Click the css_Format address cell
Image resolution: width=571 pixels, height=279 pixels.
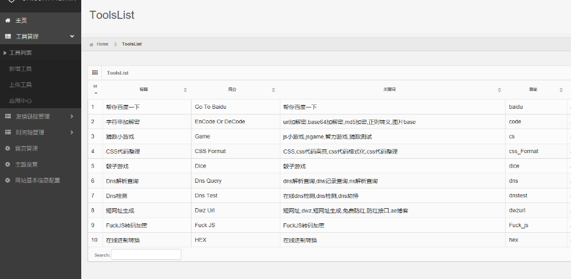click(x=536, y=151)
